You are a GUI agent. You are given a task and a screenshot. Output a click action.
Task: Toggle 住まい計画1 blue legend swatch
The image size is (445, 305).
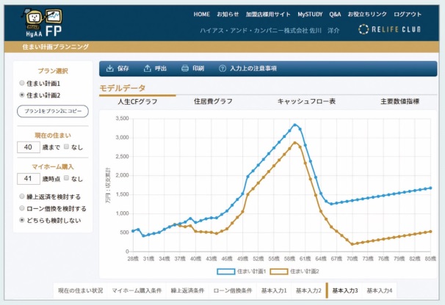click(x=224, y=271)
